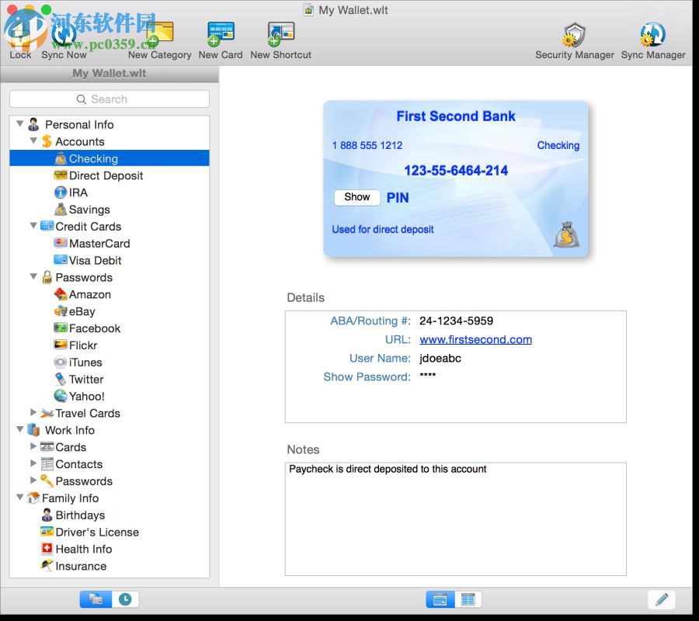Create a New Category
Screen dimensions: 699x621
click(x=158, y=35)
